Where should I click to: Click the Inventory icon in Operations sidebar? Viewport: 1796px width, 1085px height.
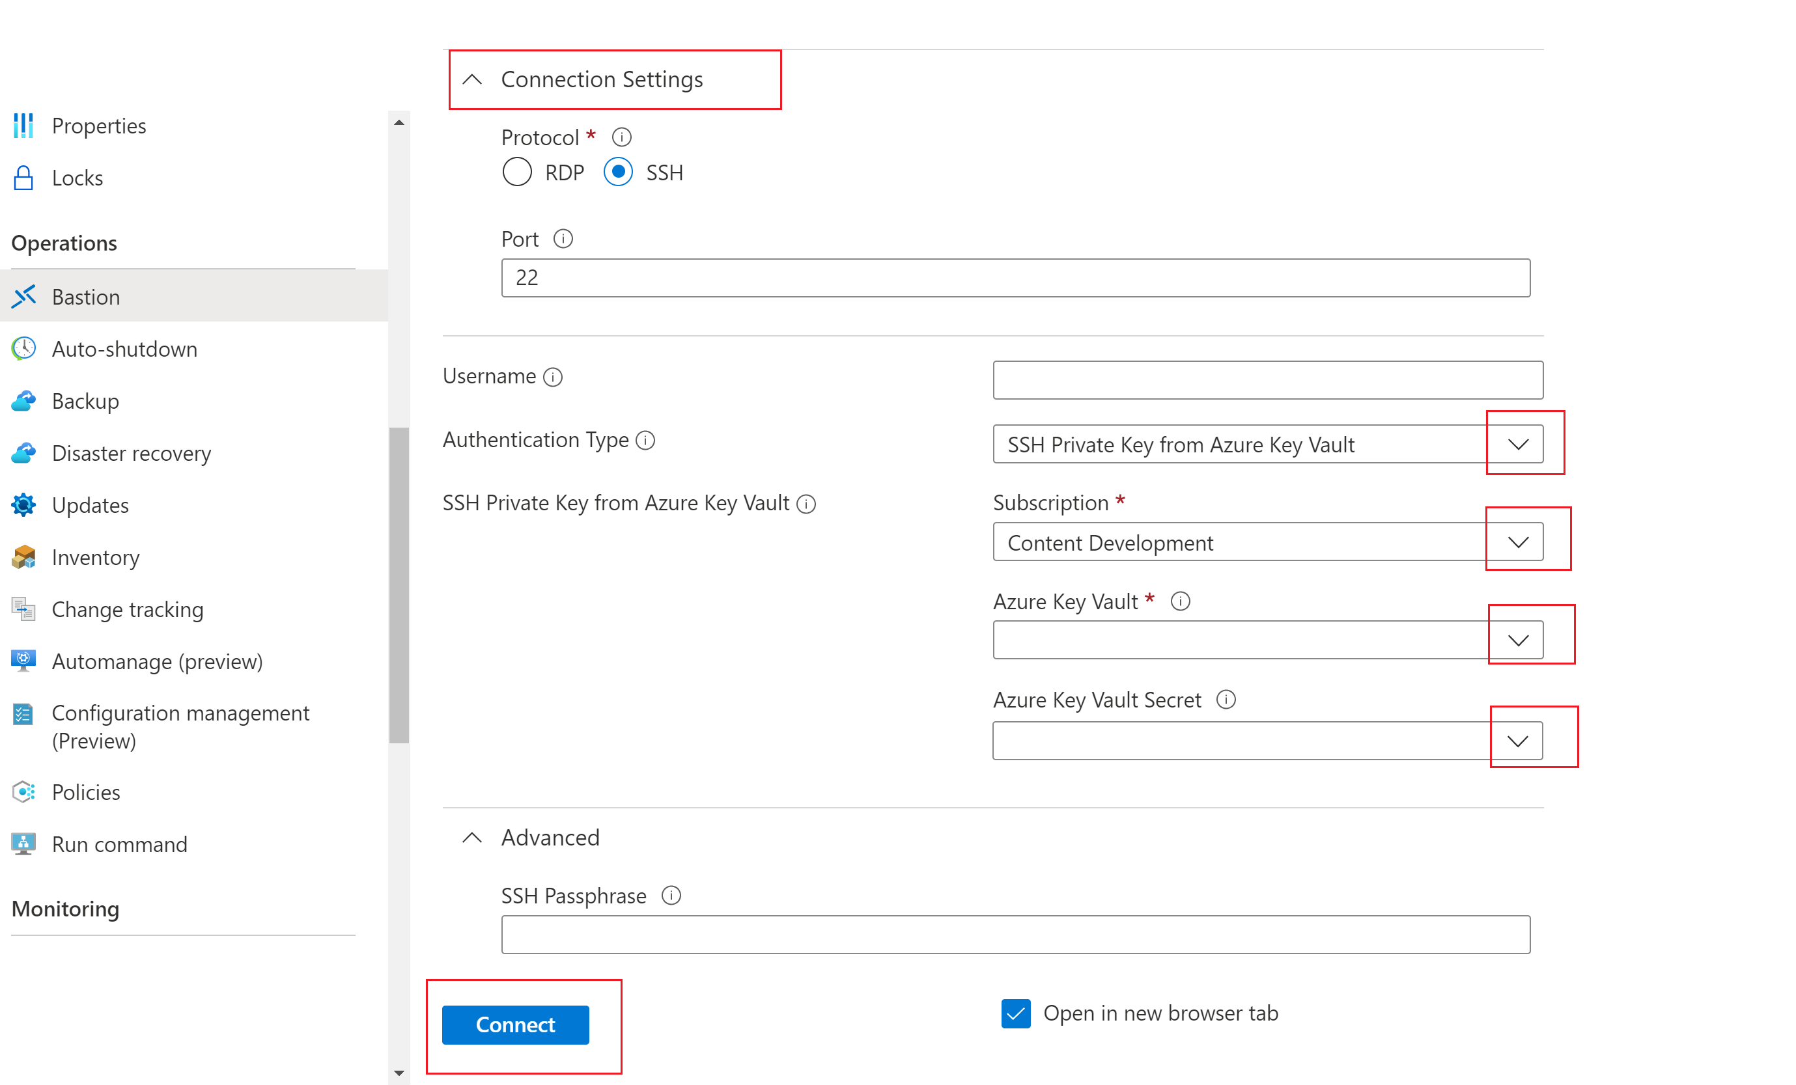pos(23,558)
